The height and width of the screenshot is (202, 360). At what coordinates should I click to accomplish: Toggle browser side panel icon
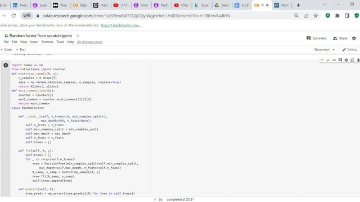[347, 16]
